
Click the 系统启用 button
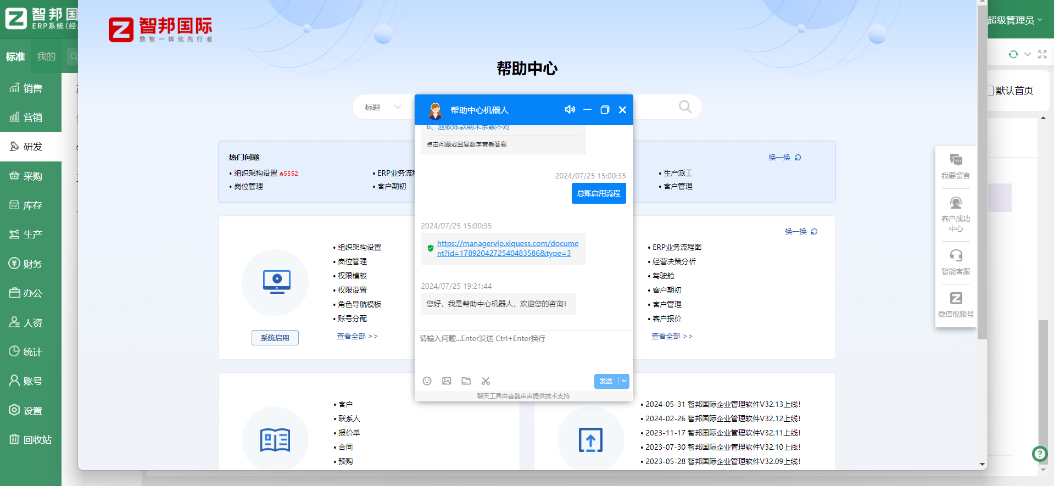coord(275,338)
